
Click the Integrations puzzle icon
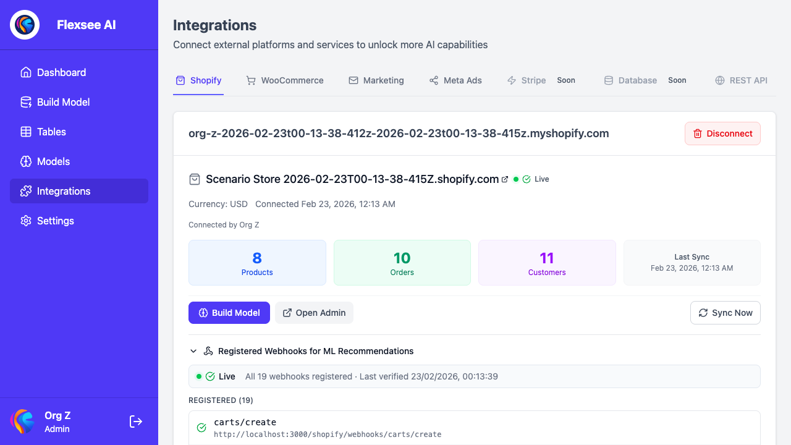pos(25,191)
